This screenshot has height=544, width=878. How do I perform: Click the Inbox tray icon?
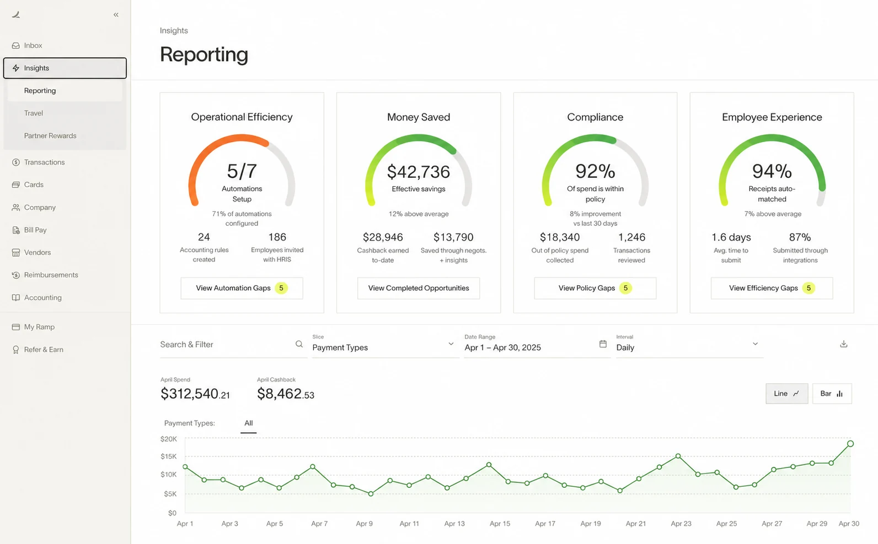[16, 46]
